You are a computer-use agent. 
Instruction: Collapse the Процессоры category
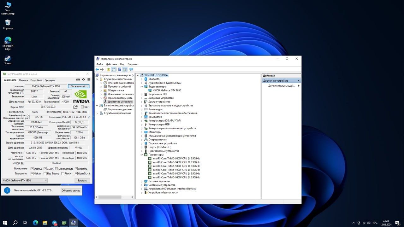click(142, 155)
